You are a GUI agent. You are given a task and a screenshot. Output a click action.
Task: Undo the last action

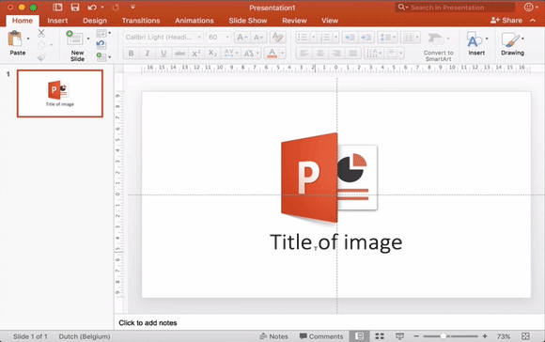click(92, 8)
